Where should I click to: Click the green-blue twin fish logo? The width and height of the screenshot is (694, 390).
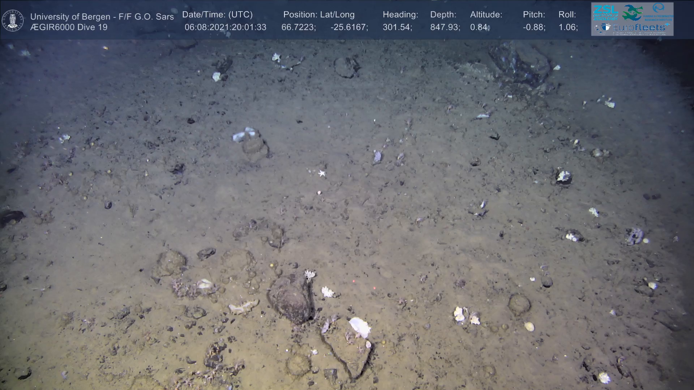click(632, 12)
